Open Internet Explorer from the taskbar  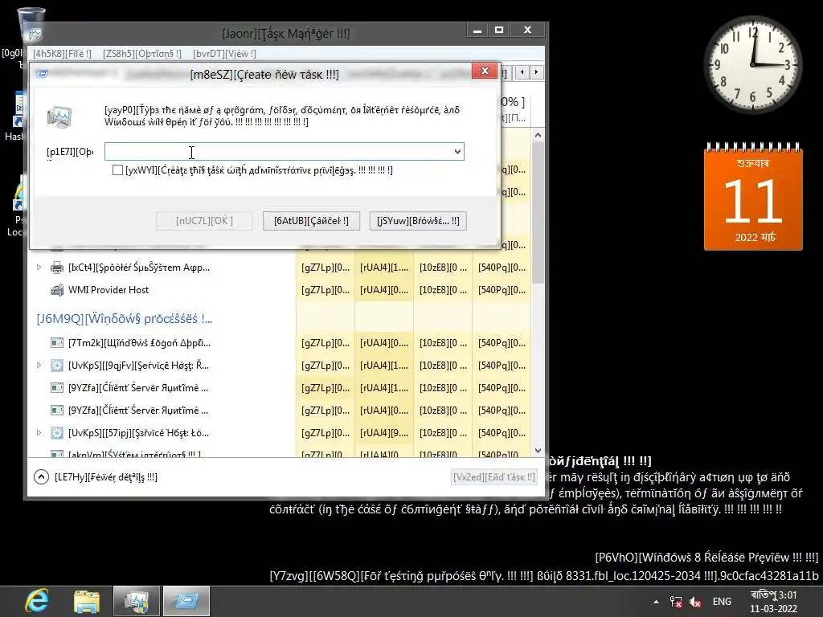coord(37,601)
